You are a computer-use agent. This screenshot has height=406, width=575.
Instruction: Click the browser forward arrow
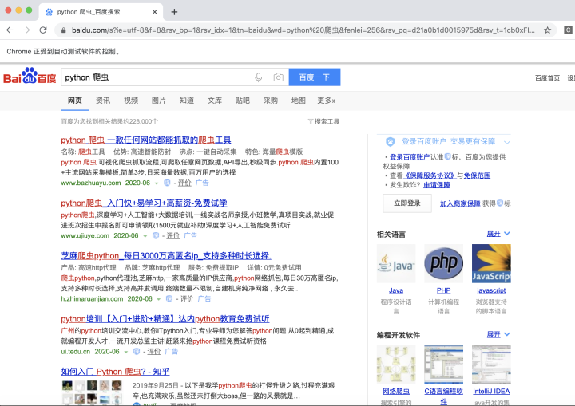coord(26,30)
